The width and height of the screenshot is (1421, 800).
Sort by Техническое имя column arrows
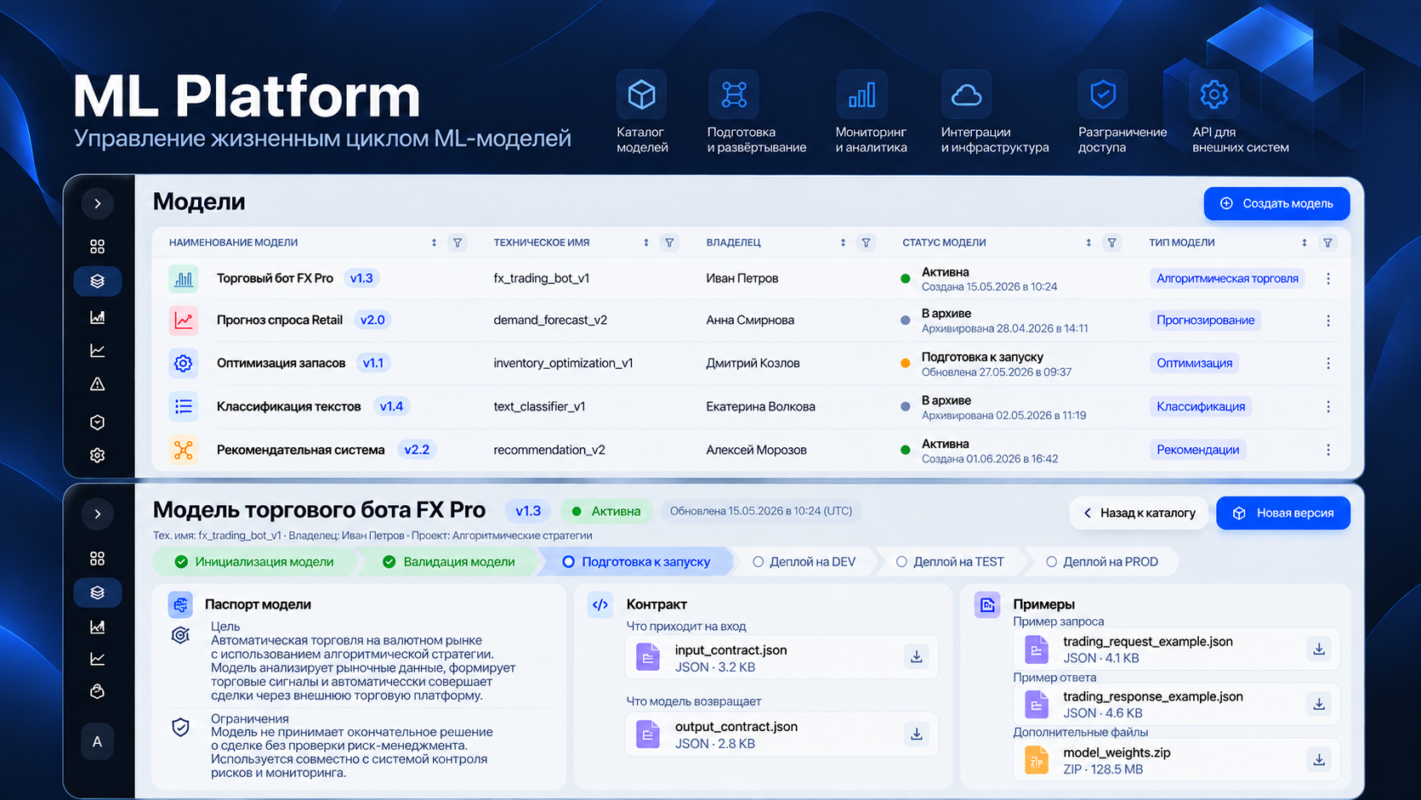click(x=646, y=242)
